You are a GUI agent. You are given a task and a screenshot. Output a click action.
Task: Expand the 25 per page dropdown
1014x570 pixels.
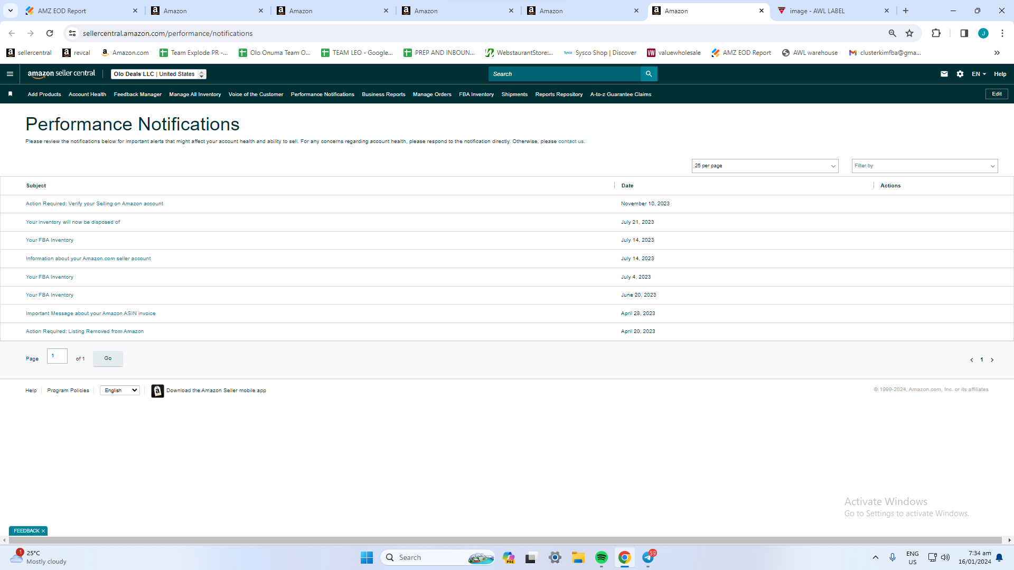tap(765, 166)
